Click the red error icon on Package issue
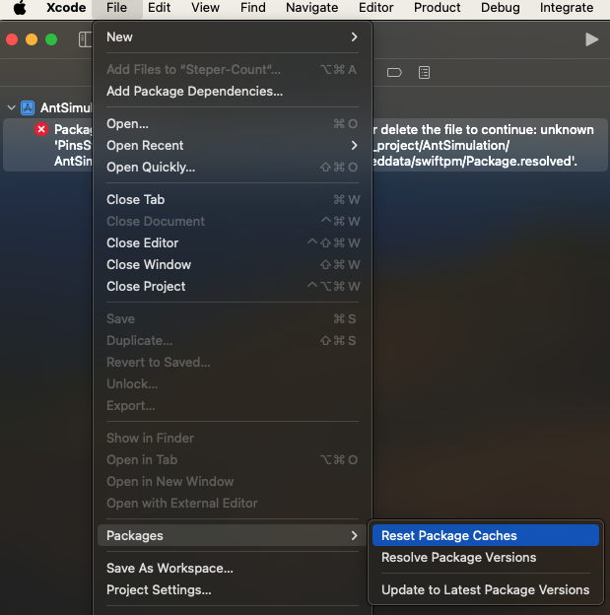610x615 pixels. coord(41,129)
